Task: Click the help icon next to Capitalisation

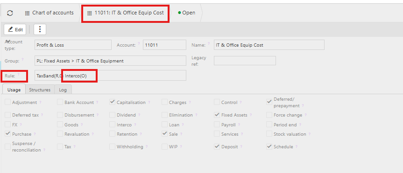Action: (x=149, y=103)
